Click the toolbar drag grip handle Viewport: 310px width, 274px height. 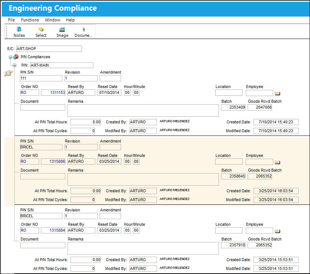tap(7, 32)
